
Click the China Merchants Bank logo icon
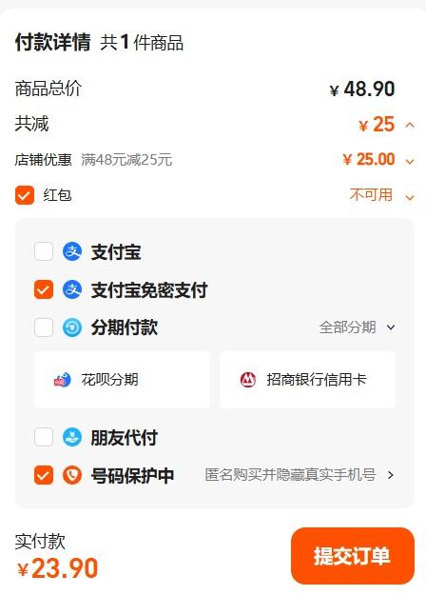(248, 380)
